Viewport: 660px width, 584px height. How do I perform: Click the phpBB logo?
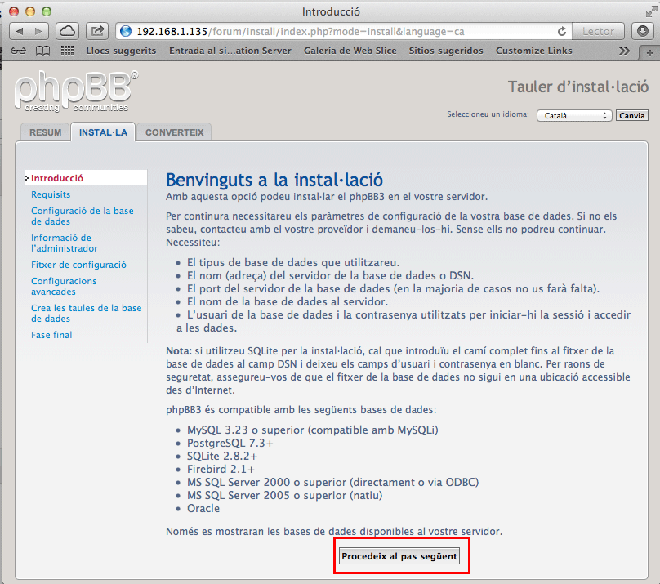[76, 91]
